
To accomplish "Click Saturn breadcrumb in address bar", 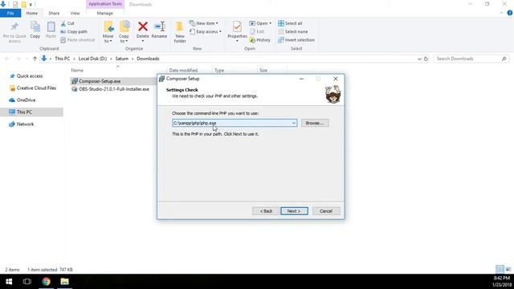I will (121, 59).
